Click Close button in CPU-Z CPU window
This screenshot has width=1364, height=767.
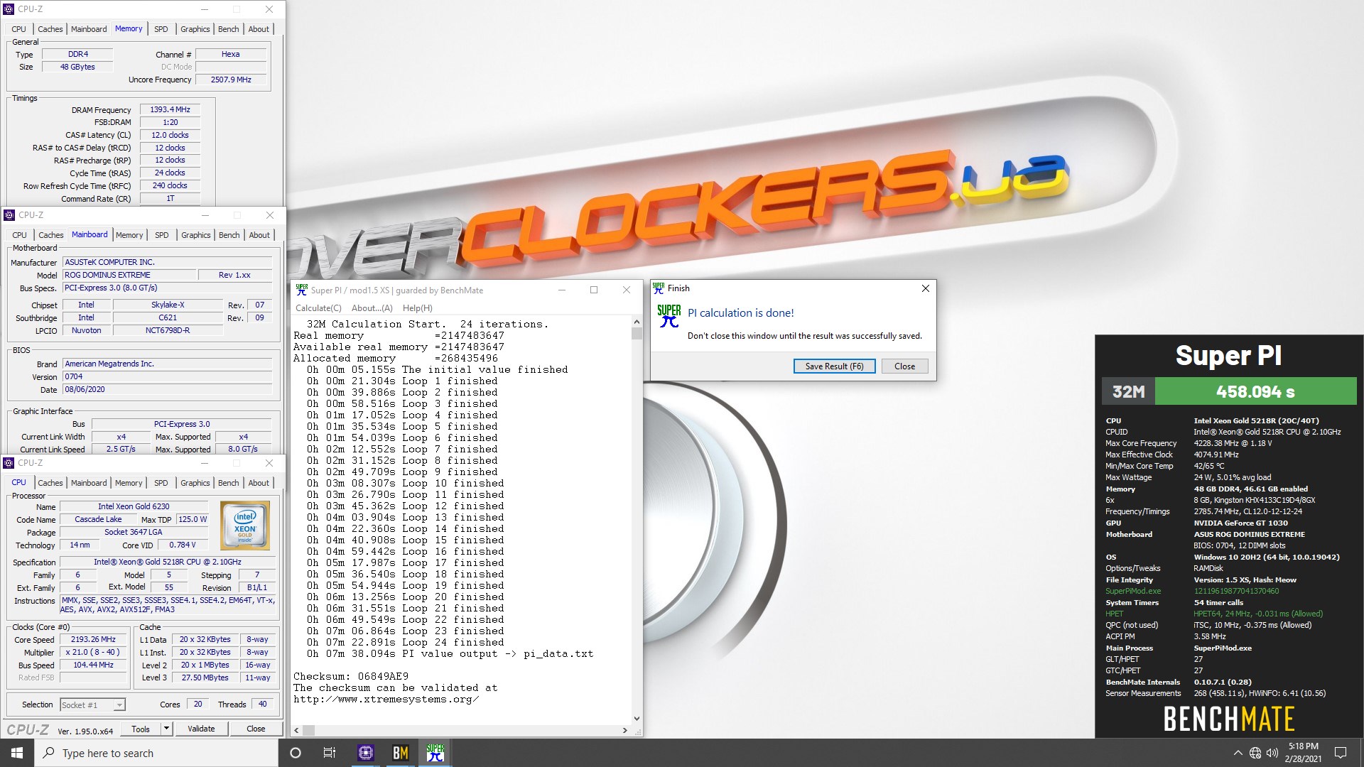click(x=256, y=729)
